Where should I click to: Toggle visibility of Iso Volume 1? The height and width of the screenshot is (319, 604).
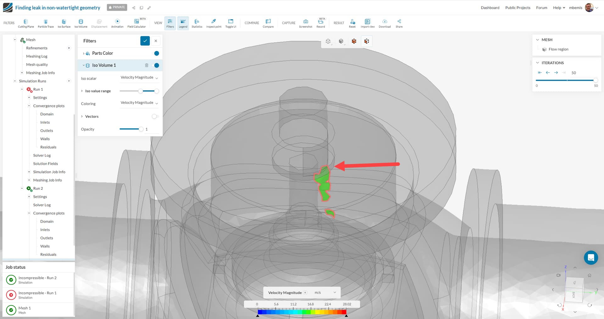(156, 65)
